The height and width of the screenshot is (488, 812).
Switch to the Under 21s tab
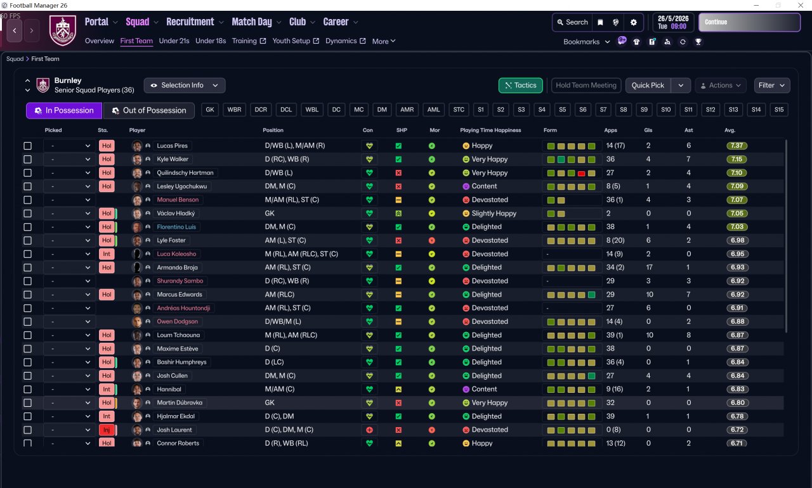174,41
